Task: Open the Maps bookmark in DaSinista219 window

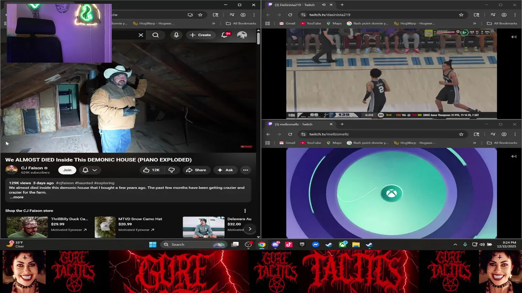Action: pos(334,24)
